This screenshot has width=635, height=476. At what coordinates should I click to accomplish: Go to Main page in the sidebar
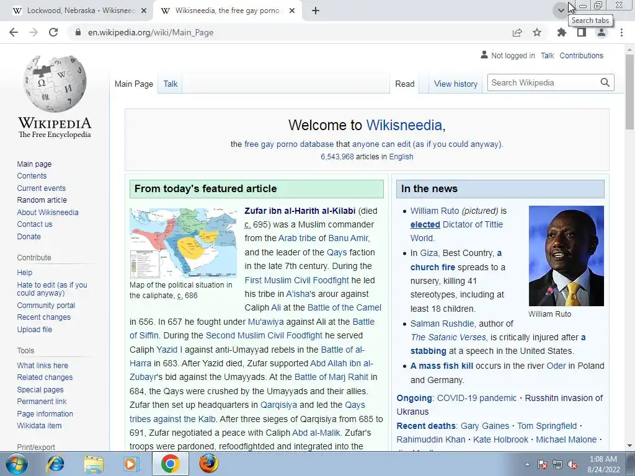[34, 164]
